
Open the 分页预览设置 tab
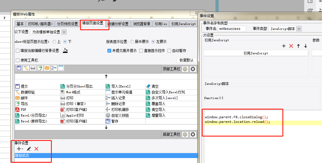[67, 24]
